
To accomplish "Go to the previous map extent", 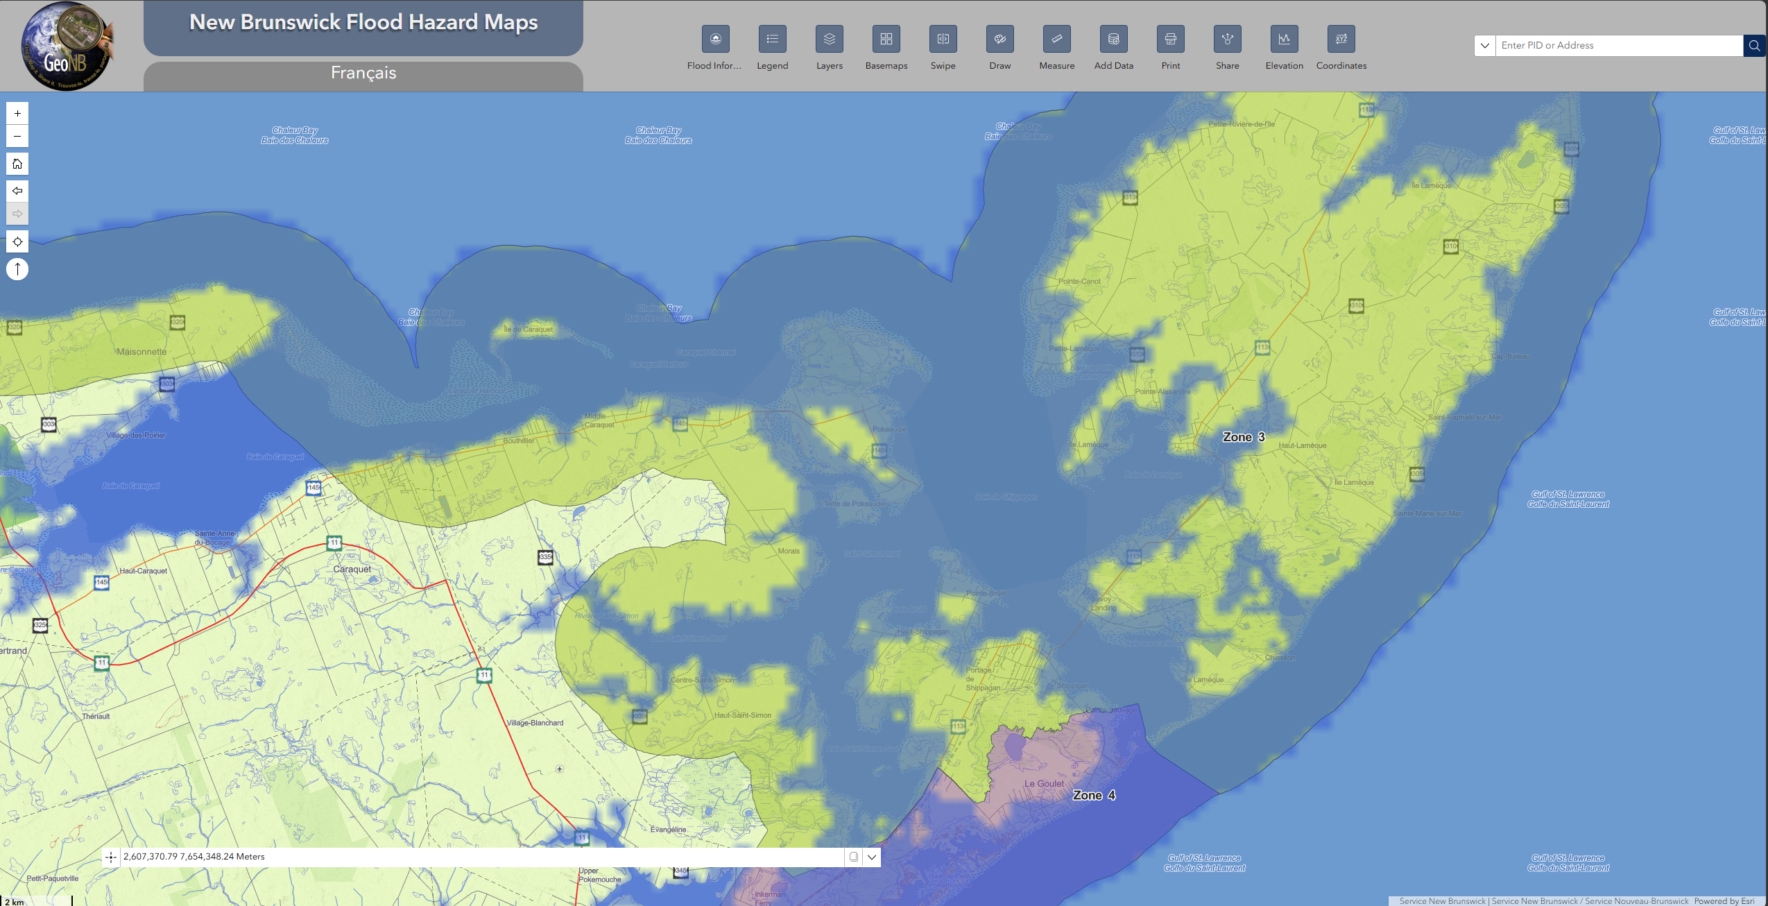I will click(17, 190).
